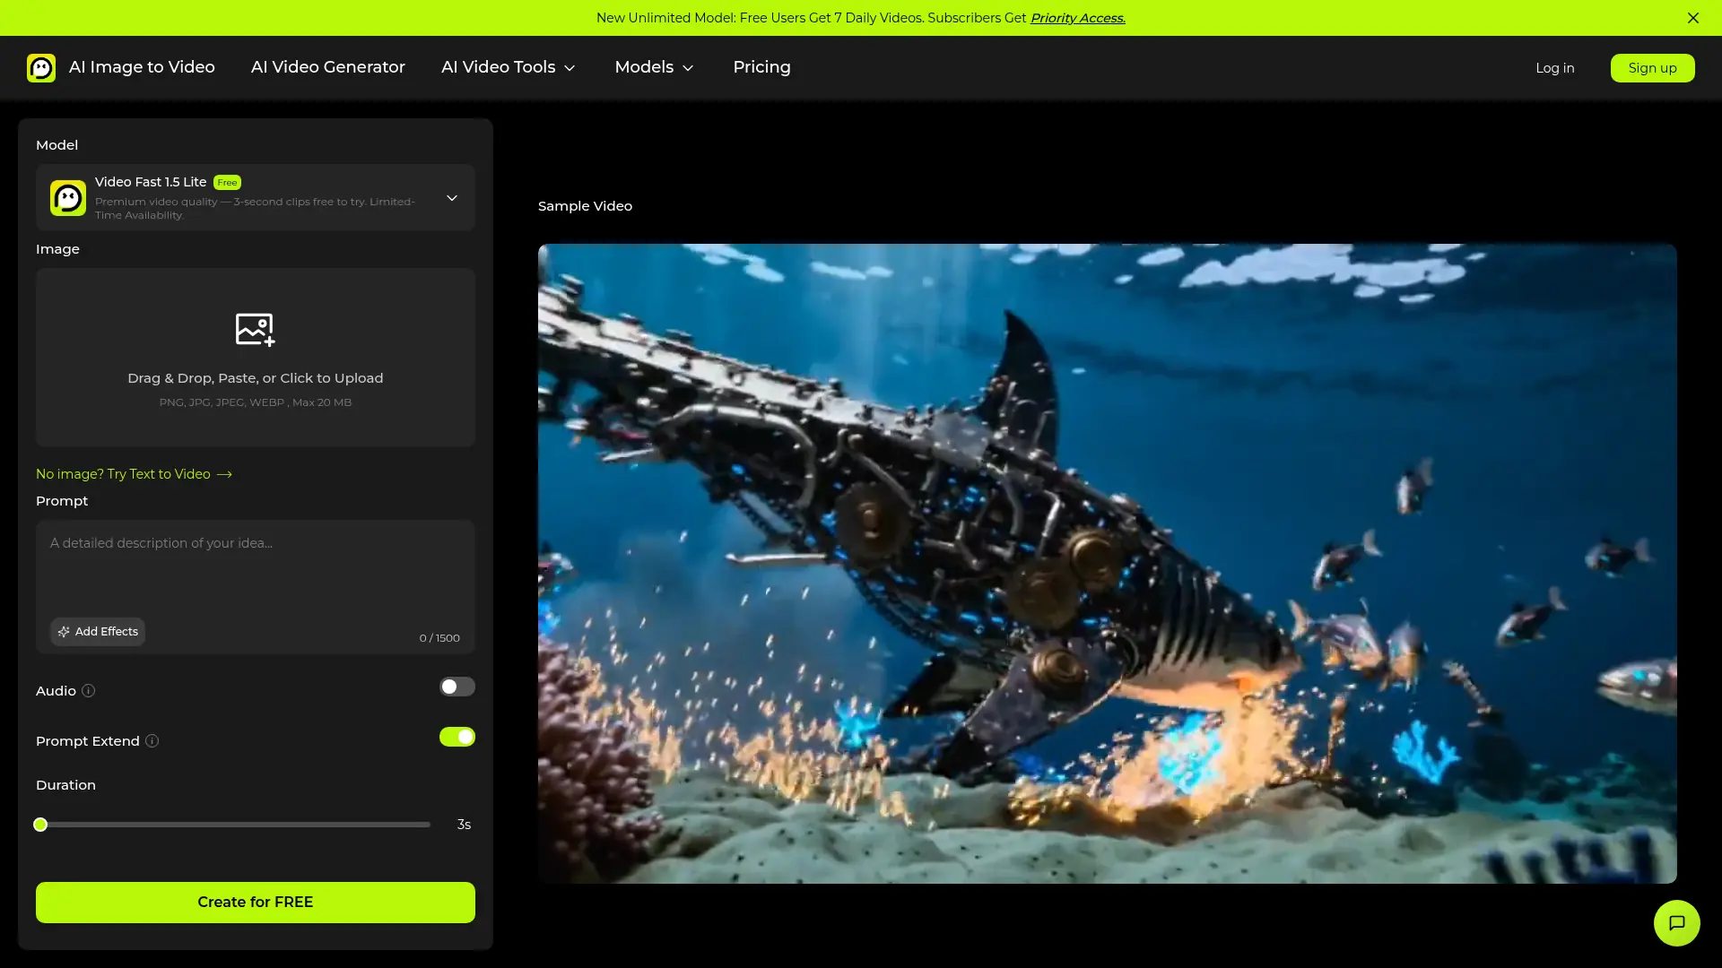Click the Audio info icon
Image resolution: width=1722 pixels, height=968 pixels.
88,691
